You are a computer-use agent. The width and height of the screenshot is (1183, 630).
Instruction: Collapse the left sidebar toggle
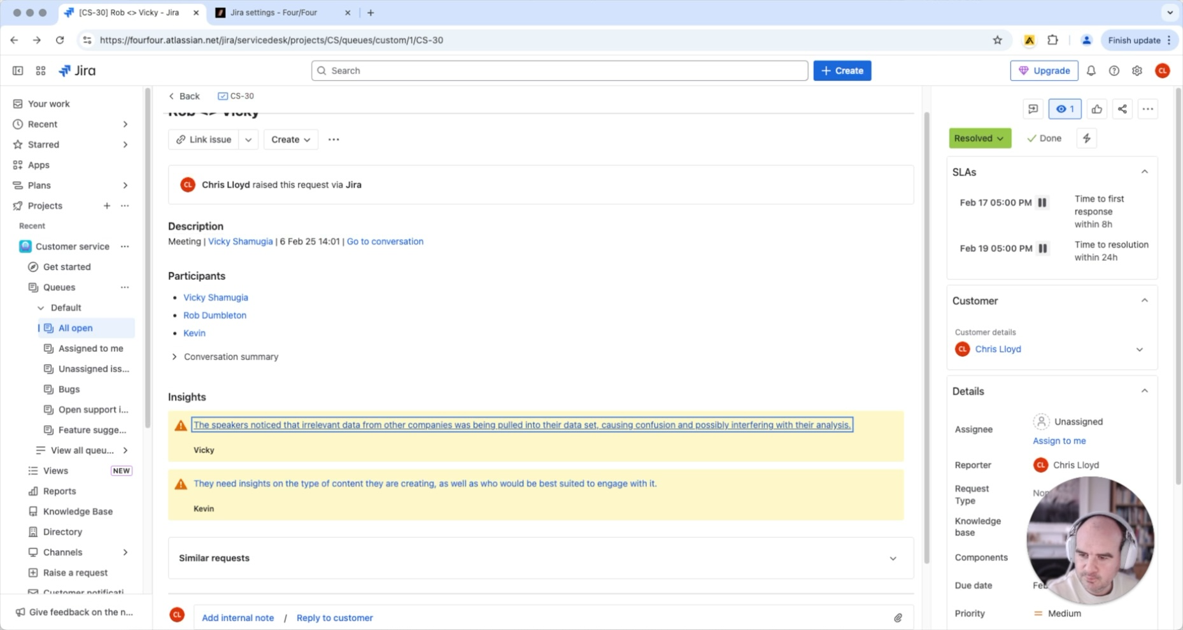[x=18, y=71]
